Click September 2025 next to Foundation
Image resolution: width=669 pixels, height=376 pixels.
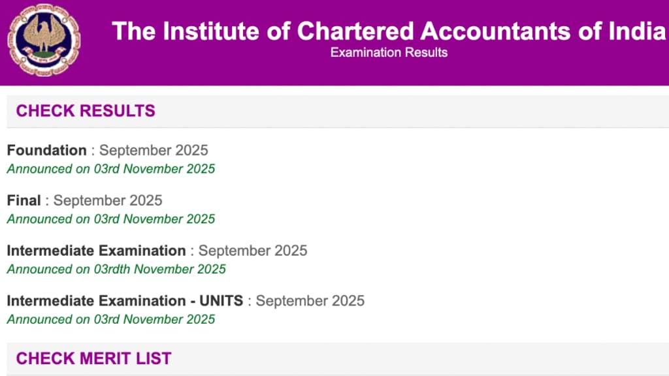click(x=153, y=150)
